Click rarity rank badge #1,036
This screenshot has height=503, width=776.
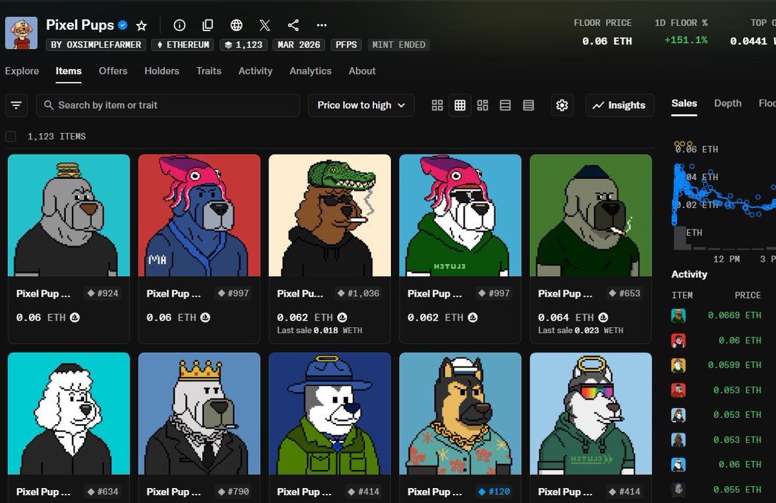(359, 294)
